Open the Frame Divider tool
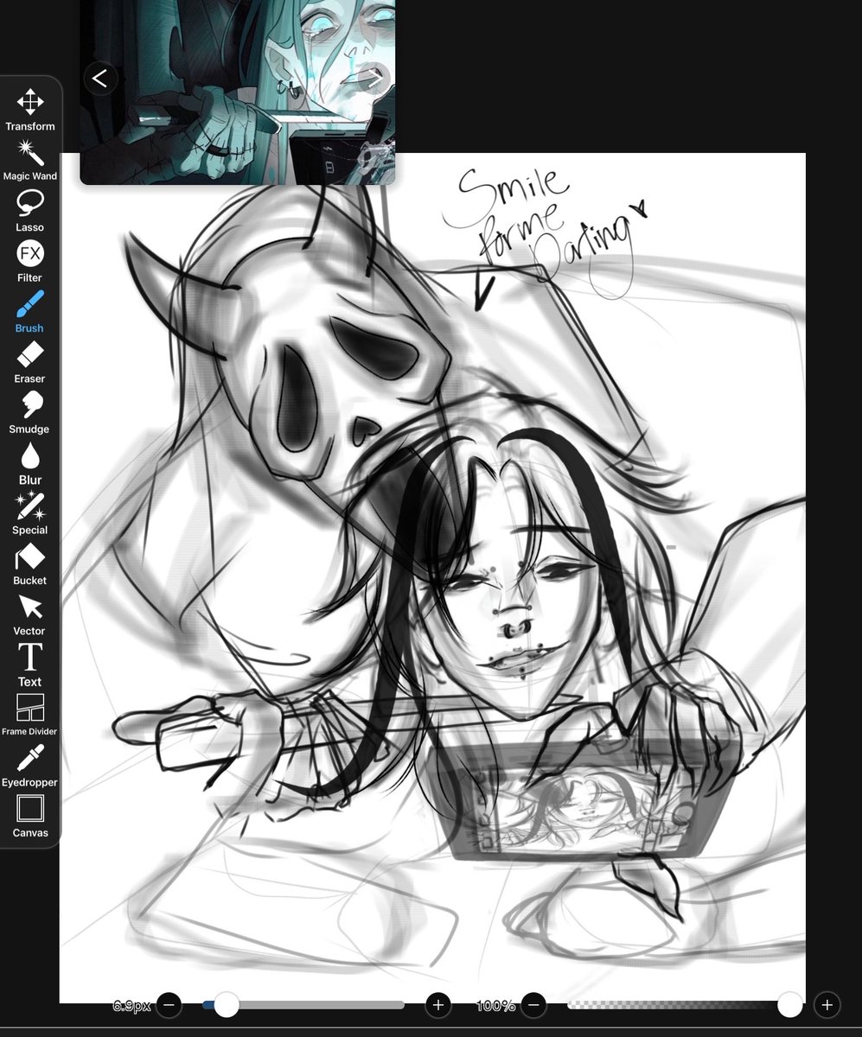 [30, 716]
